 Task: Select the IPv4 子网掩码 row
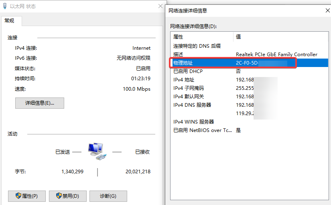click(x=249, y=88)
